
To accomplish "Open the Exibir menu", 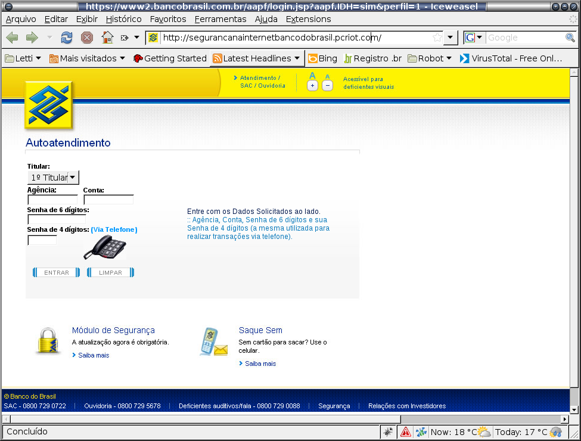I will click(87, 19).
